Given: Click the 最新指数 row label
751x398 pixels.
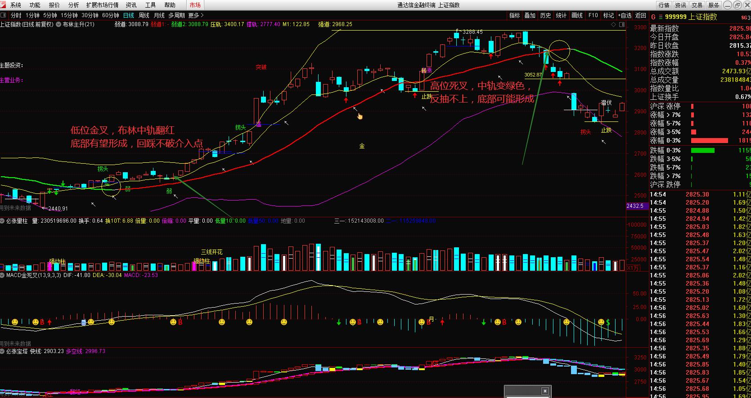Looking at the screenshot, I should [665, 29].
